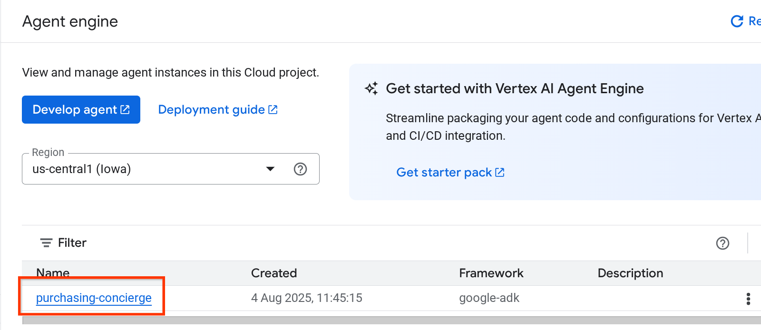Click the help icon in the Region field
Viewport: 761px width, 330px height.
pyautogui.click(x=300, y=169)
